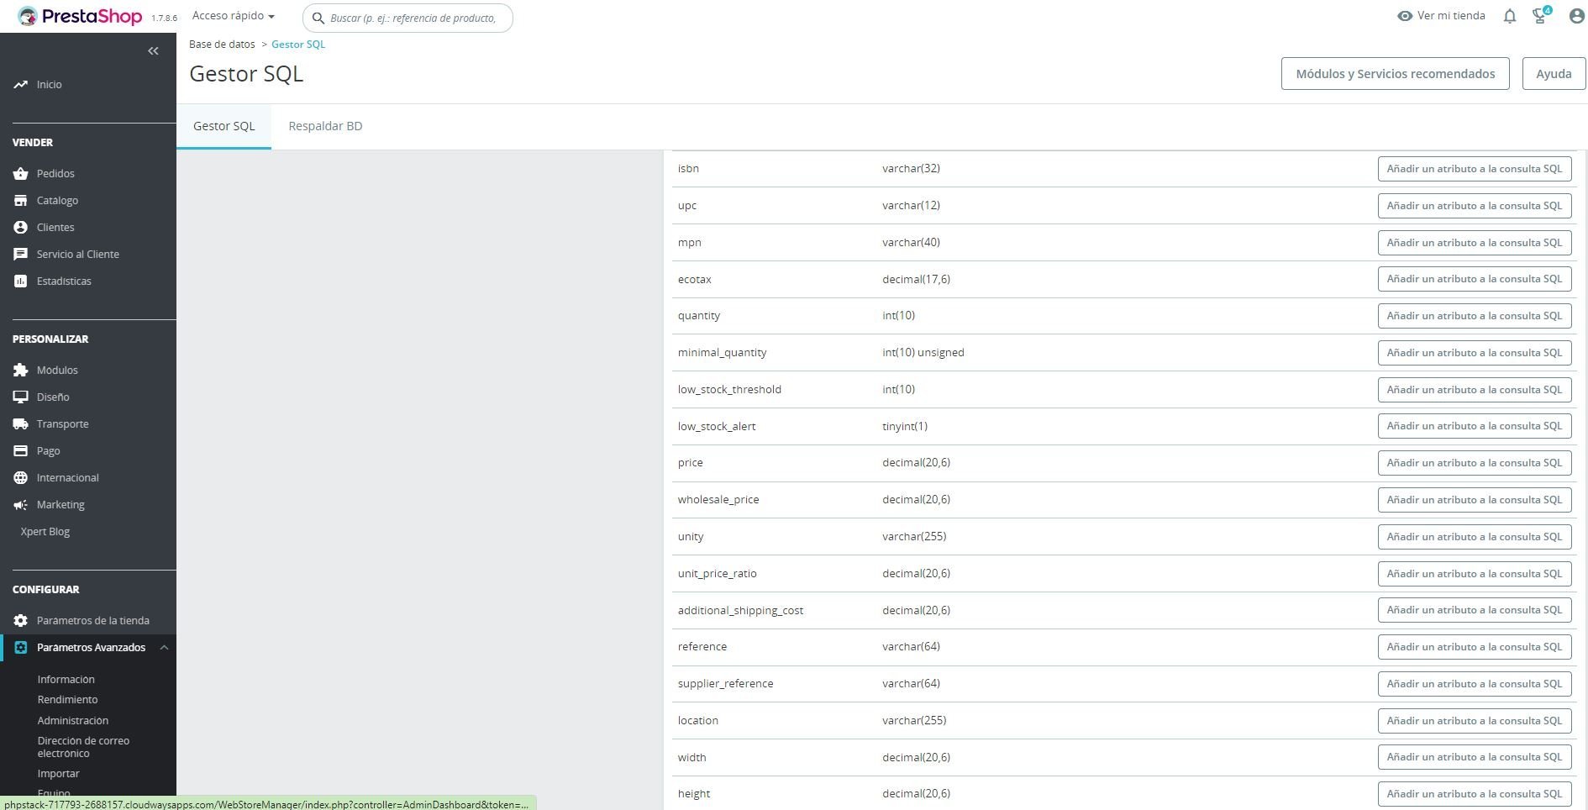Viewport: 1588px width, 810px height.
Task: Click the search magnifier icon
Action: 318,18
